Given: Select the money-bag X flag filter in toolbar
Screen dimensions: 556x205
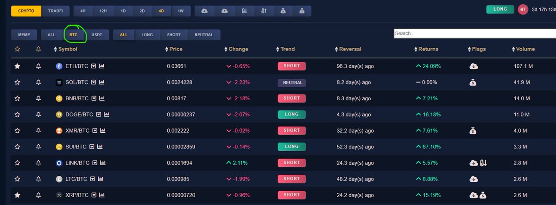Looking at the screenshot, I should pyautogui.click(x=283, y=11).
